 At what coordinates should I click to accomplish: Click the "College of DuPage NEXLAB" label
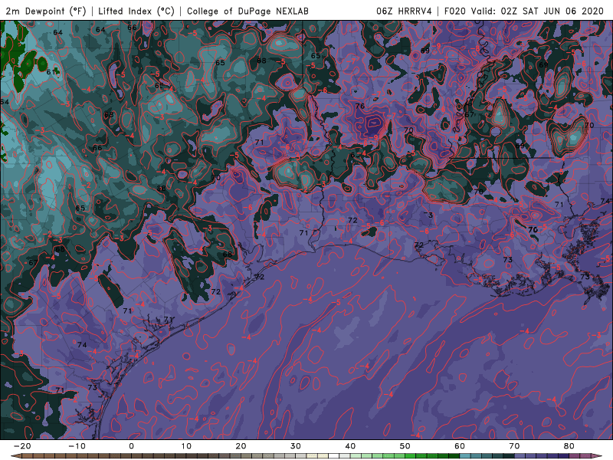(247, 11)
